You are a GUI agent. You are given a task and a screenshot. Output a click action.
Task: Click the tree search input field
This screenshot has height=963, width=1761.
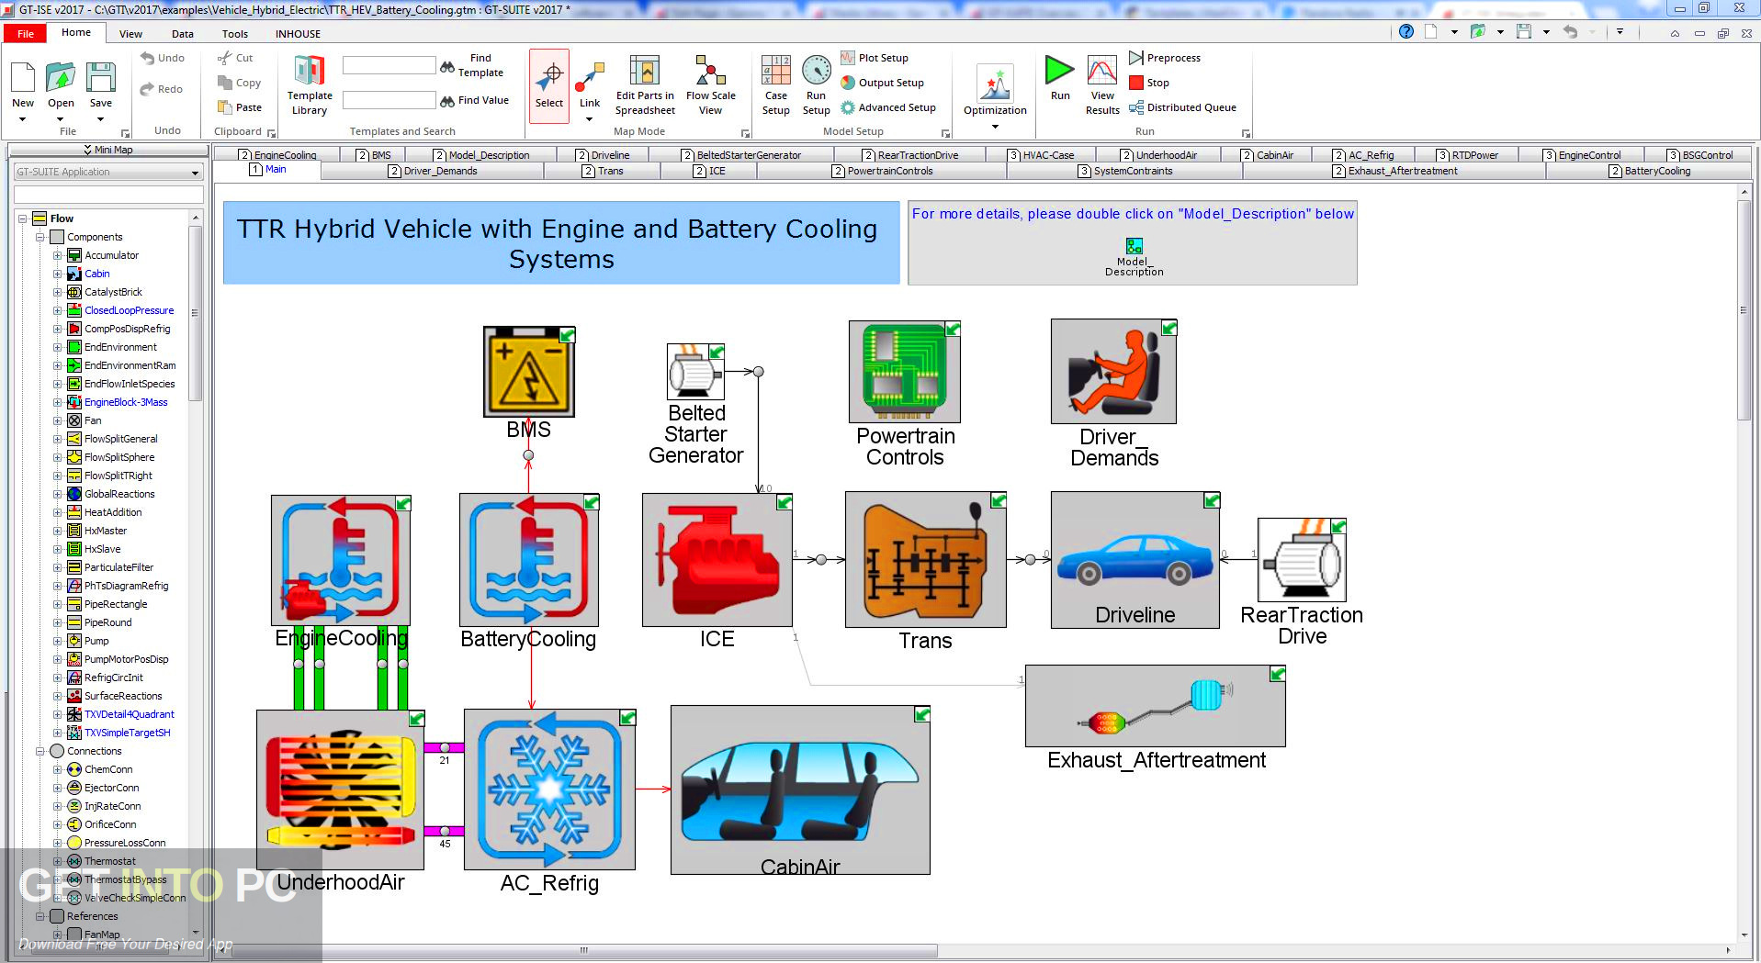coord(108,195)
